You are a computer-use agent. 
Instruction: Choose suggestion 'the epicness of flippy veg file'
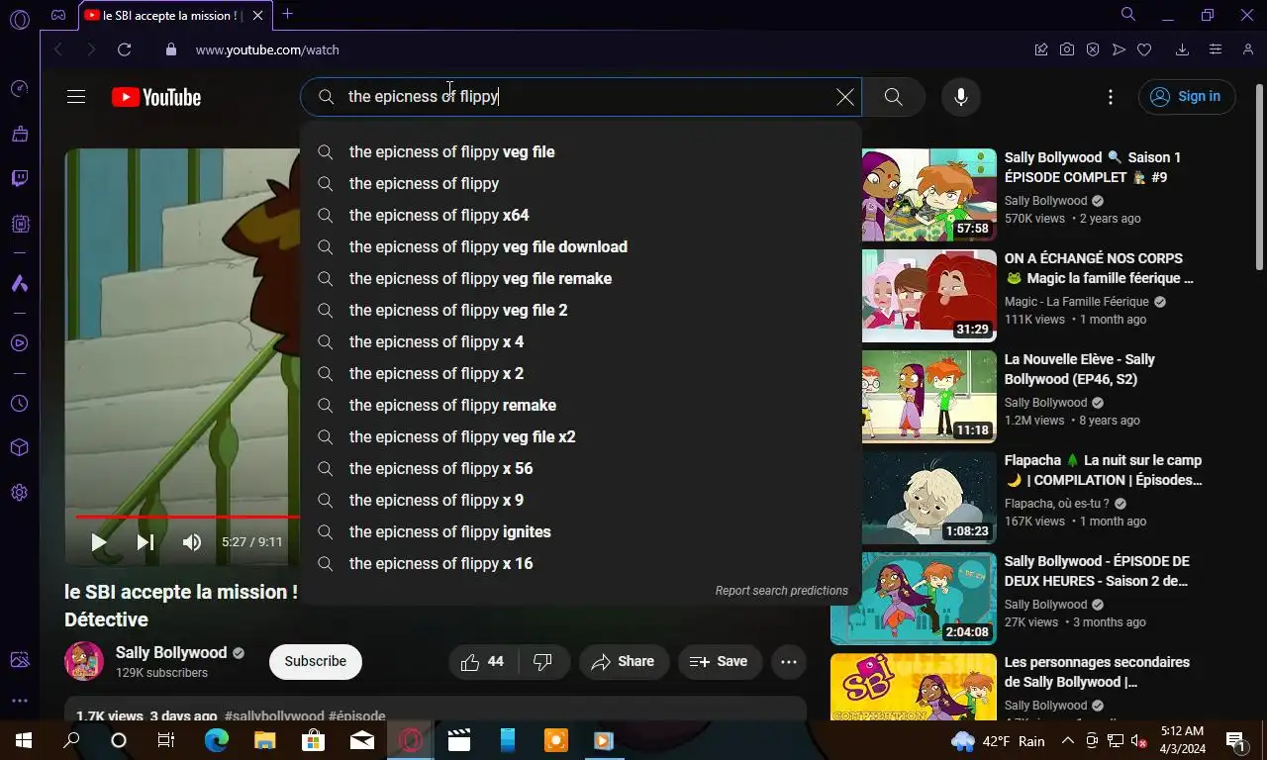tap(580, 152)
